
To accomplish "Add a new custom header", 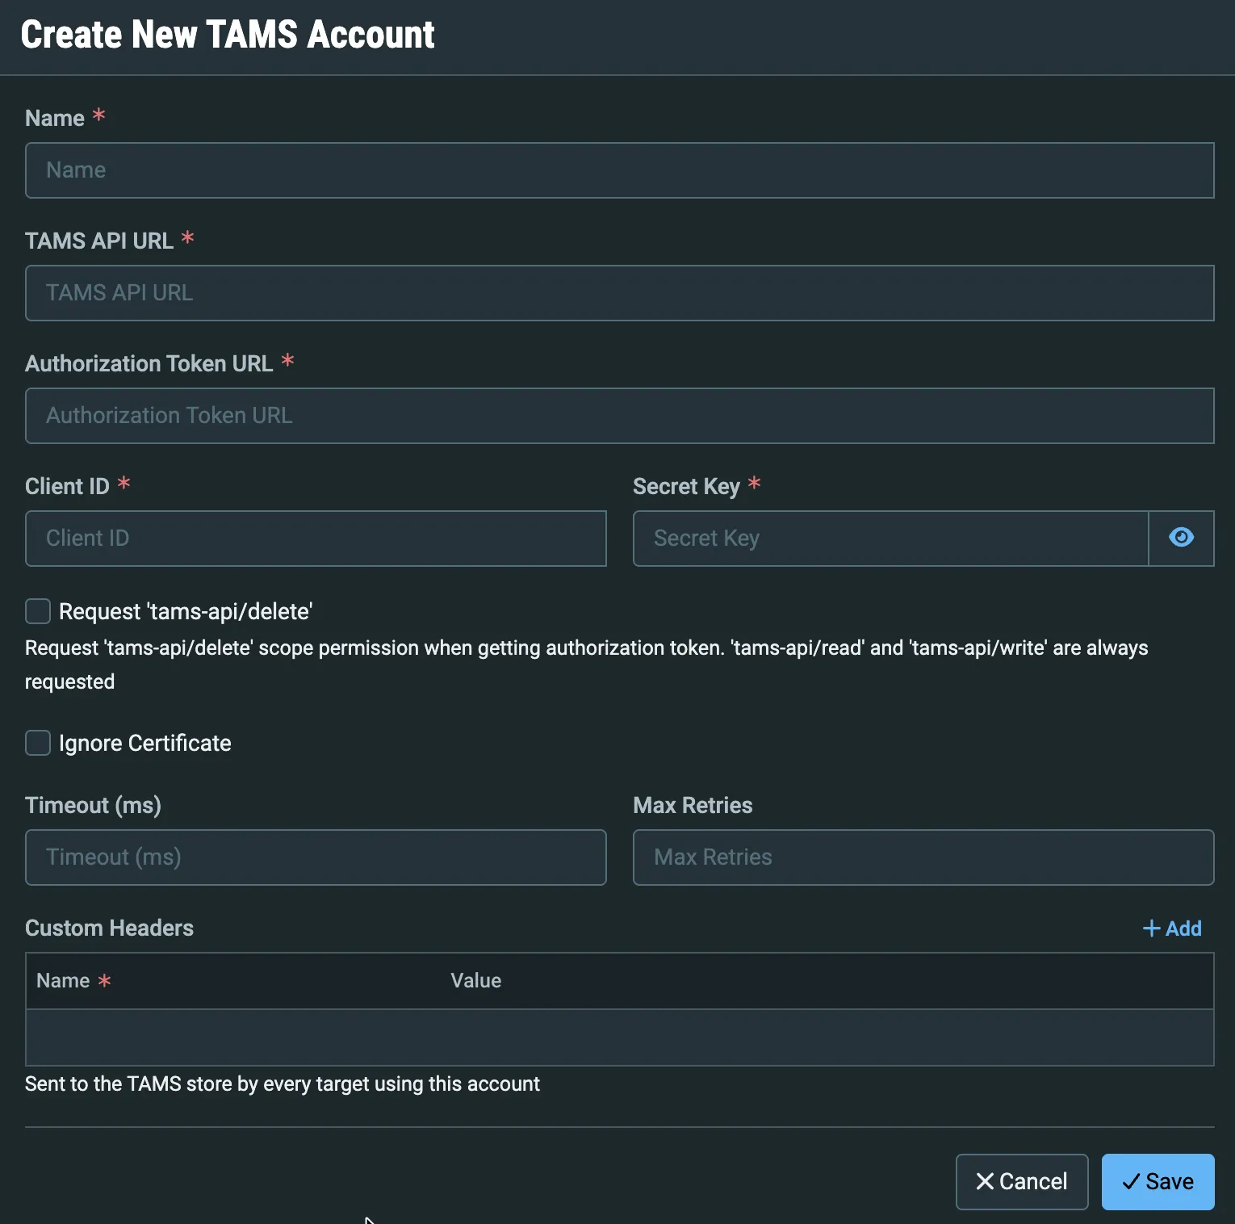I will click(x=1172, y=928).
